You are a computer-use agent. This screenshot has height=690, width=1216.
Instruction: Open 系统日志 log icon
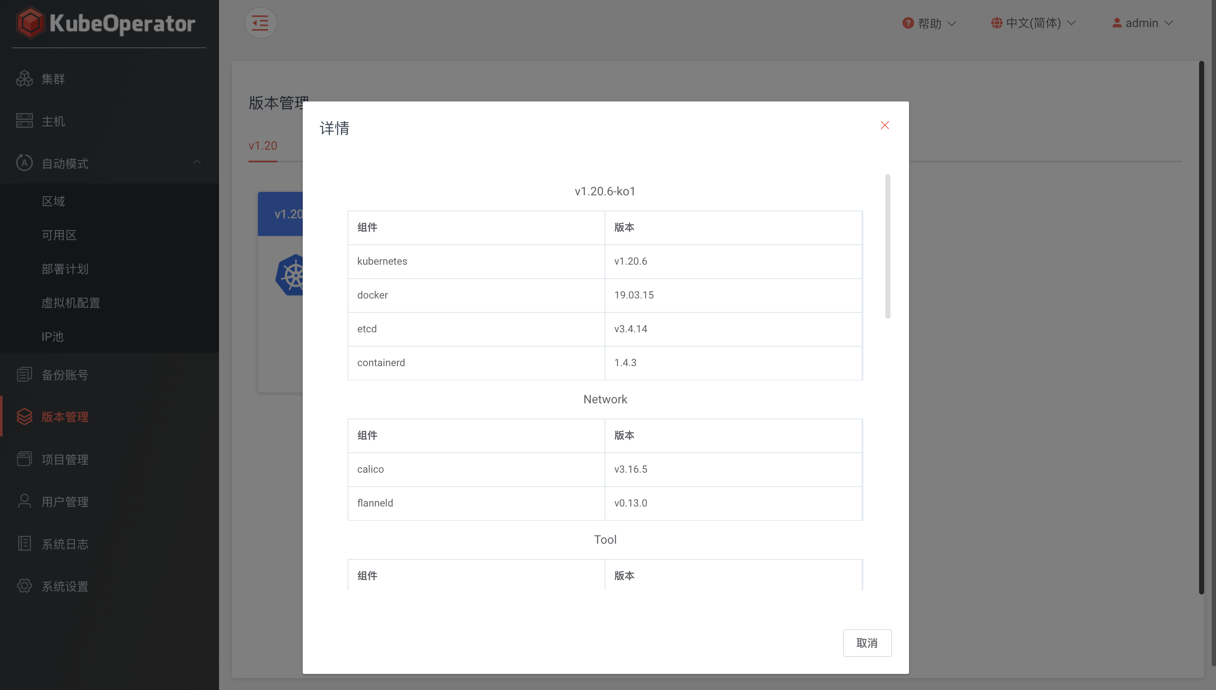pos(25,544)
